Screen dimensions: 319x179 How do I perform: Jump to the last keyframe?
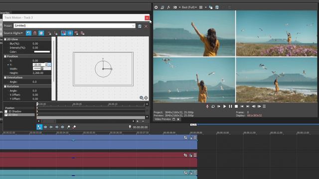tap(62, 127)
